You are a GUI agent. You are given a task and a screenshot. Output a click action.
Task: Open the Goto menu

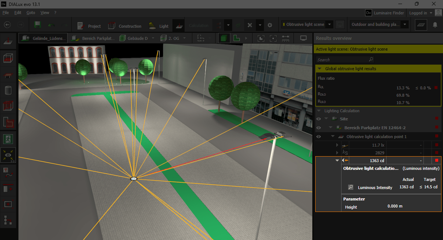pos(31,13)
